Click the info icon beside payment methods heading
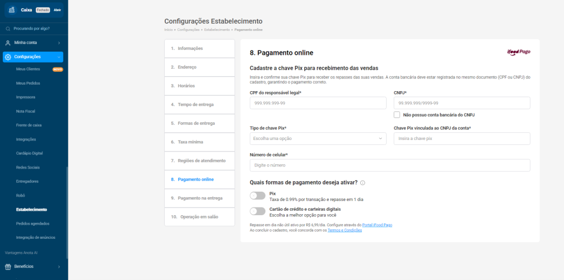564x280 pixels. click(362, 183)
